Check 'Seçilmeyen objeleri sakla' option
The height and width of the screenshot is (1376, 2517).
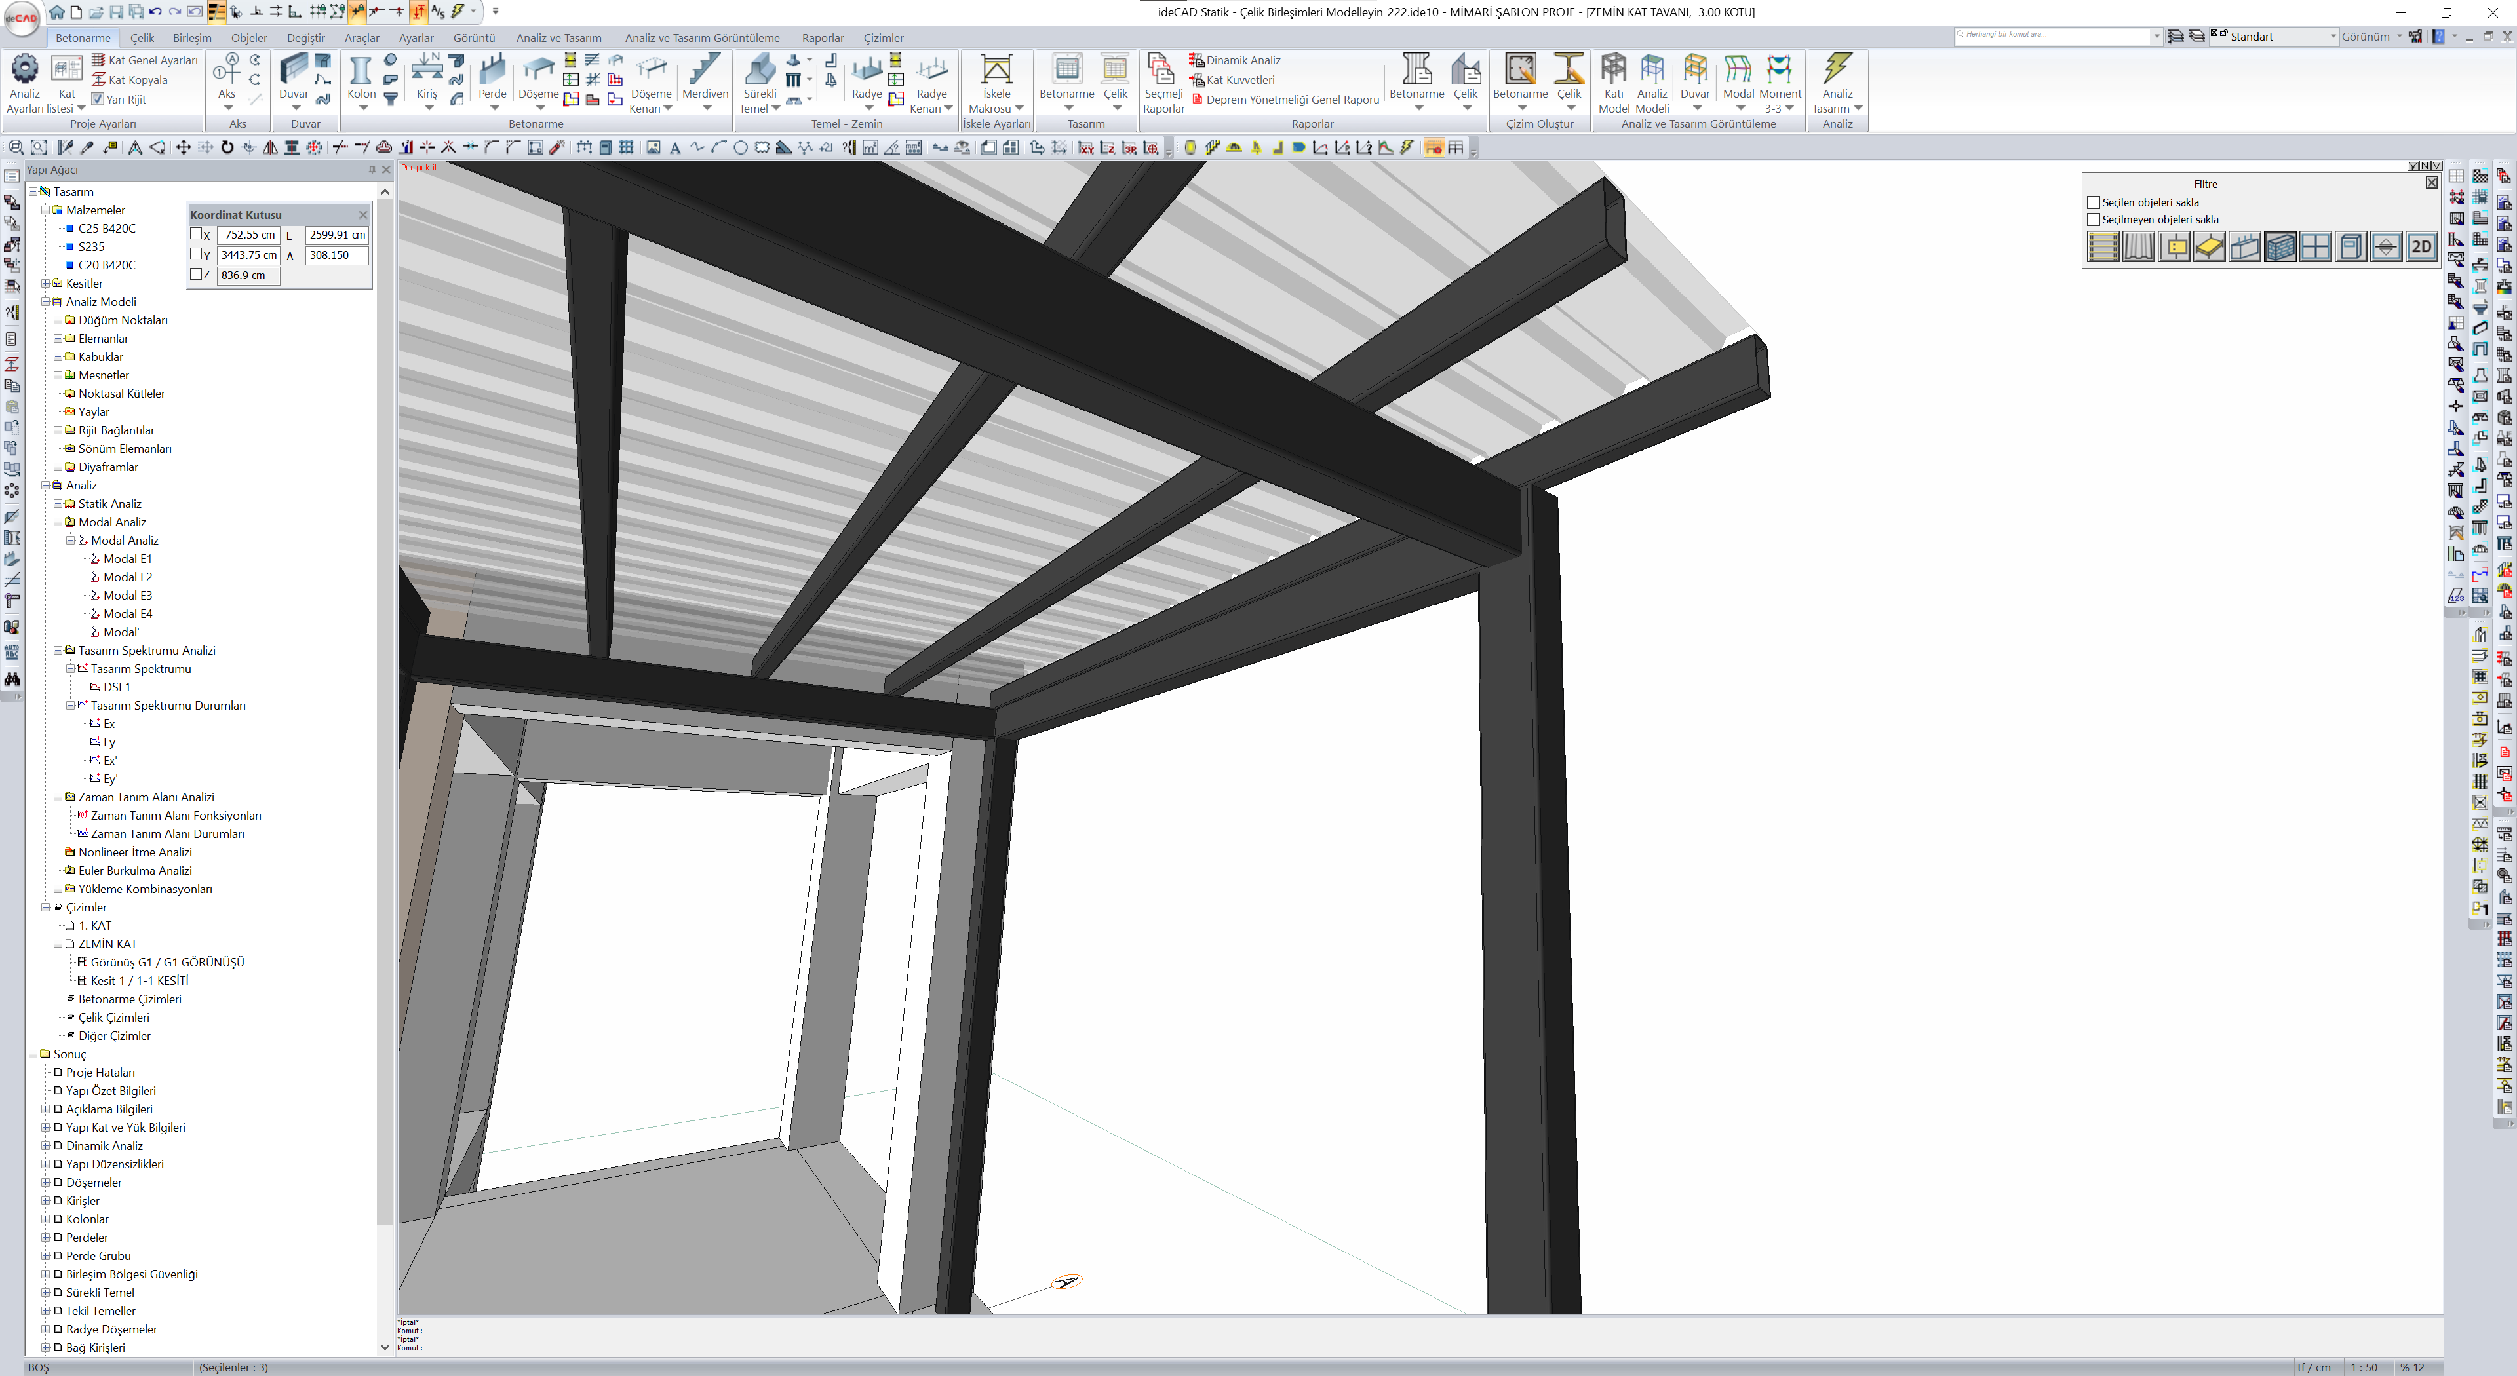[x=2093, y=220]
